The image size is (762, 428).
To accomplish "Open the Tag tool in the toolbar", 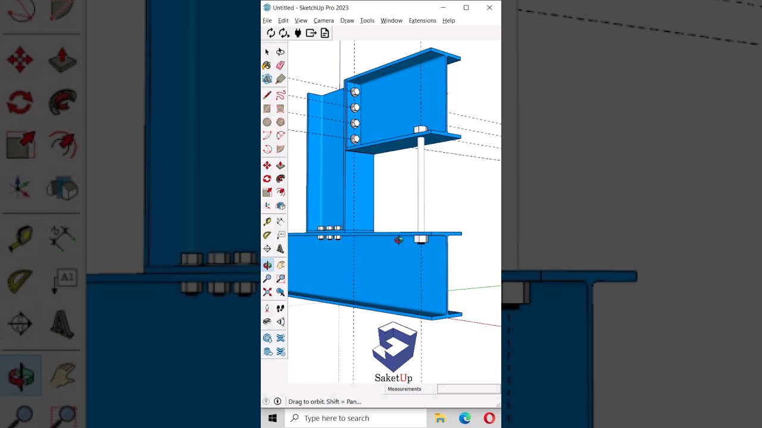I will 280,79.
